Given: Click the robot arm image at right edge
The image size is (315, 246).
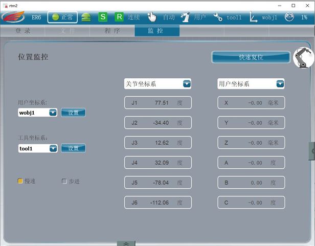Looking at the screenshot, I should (x=304, y=58).
